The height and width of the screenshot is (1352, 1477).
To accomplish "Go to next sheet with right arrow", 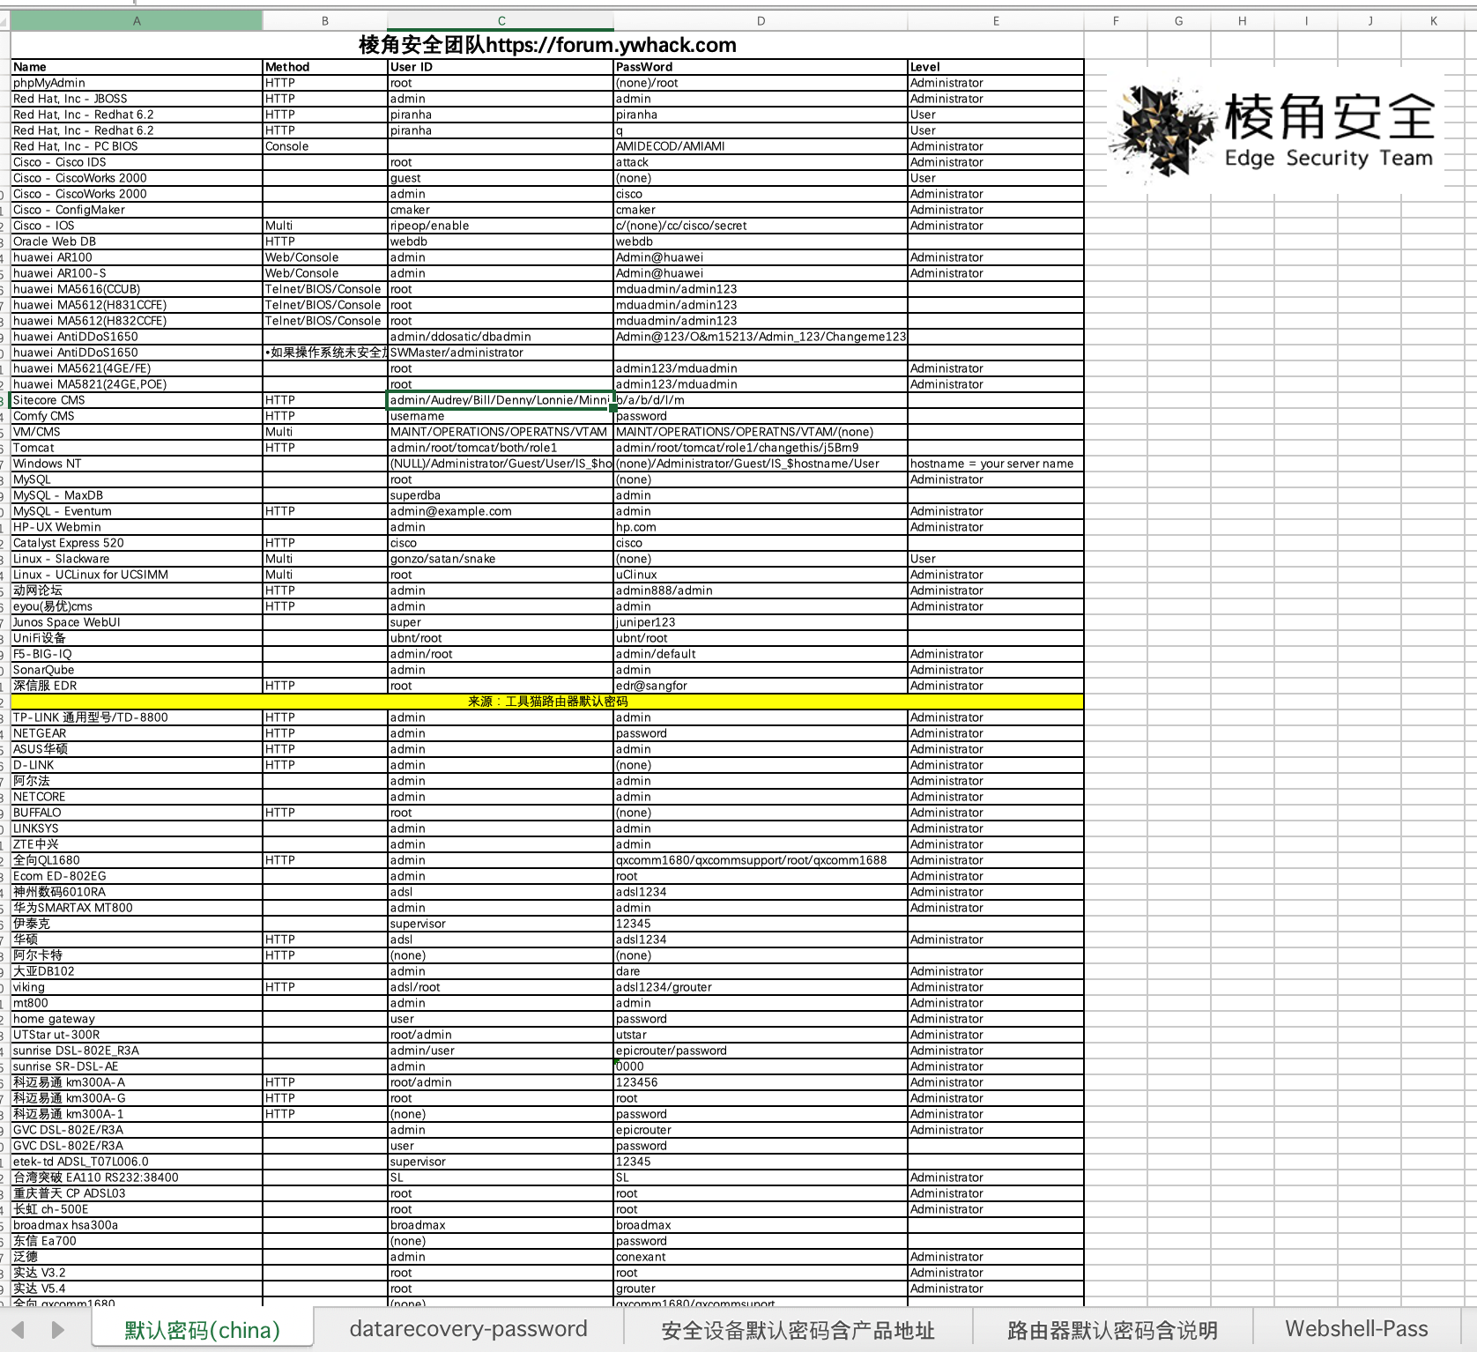I will 58,1330.
